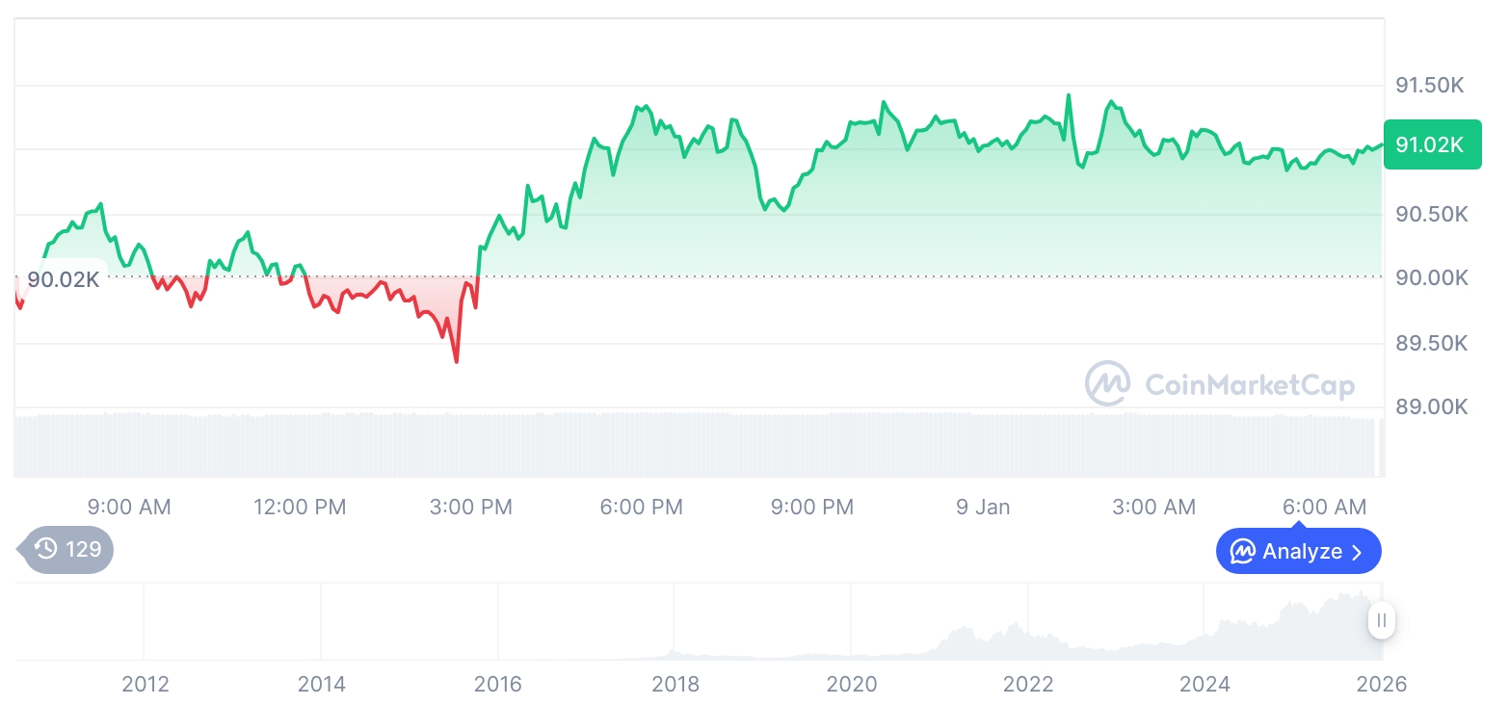Click the CoinMarketCap watermark text

pyautogui.click(x=1250, y=385)
